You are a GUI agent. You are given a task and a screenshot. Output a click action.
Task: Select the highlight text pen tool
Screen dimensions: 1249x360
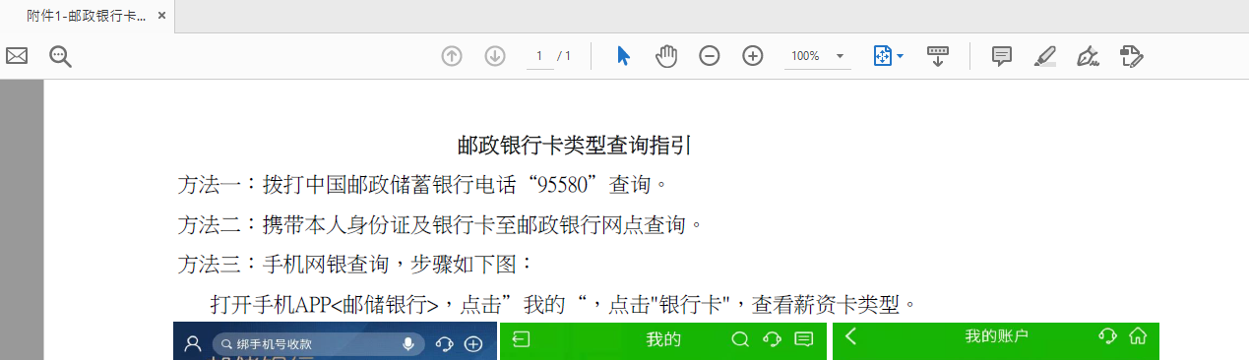[1045, 56]
